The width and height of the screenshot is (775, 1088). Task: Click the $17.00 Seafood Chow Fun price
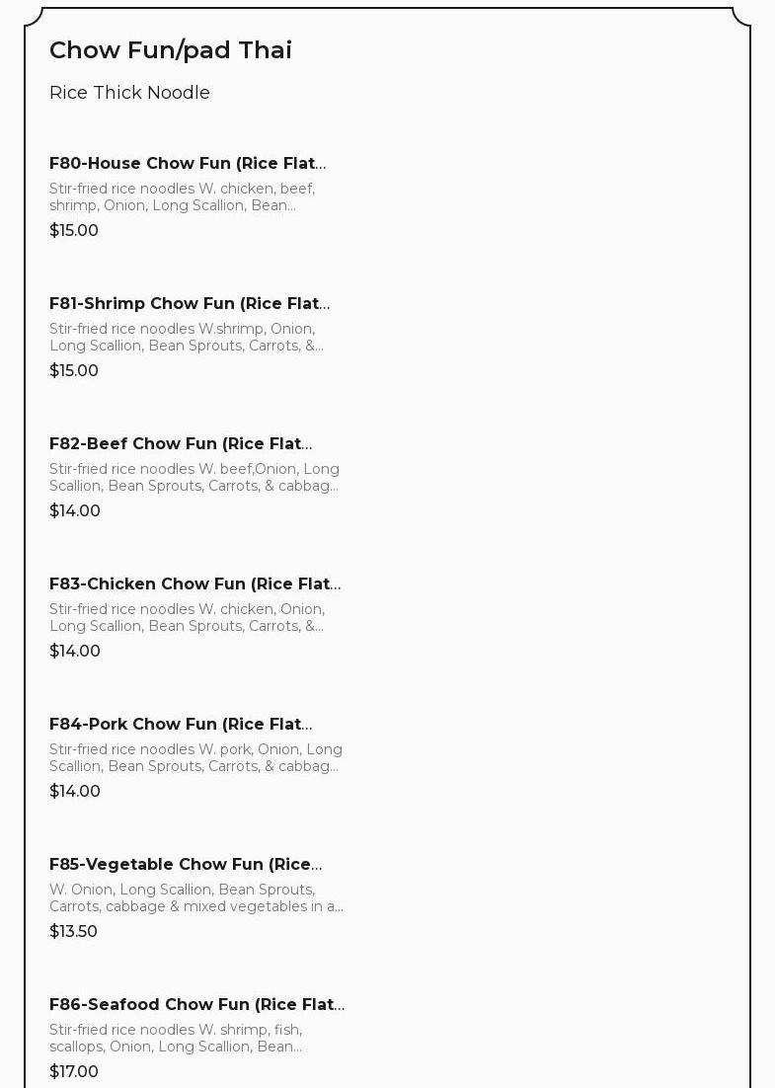[74, 1072]
